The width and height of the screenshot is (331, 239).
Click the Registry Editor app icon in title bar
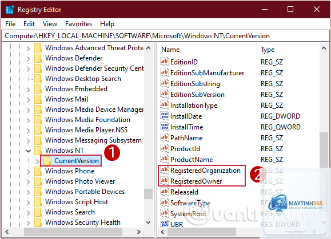10,10
